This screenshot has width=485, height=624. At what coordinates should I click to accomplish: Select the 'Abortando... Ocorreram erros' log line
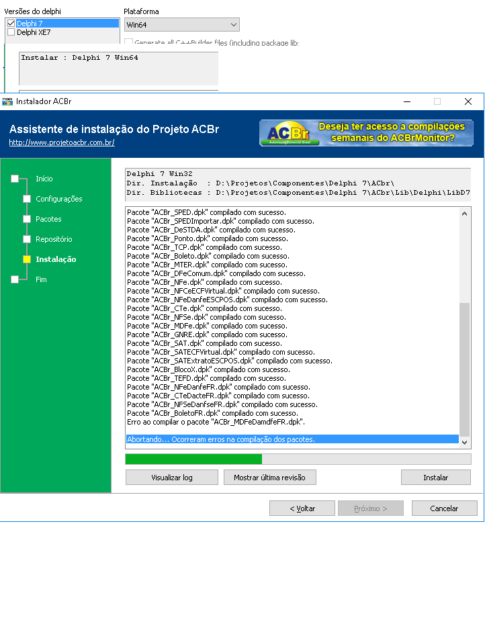pyautogui.click(x=292, y=439)
